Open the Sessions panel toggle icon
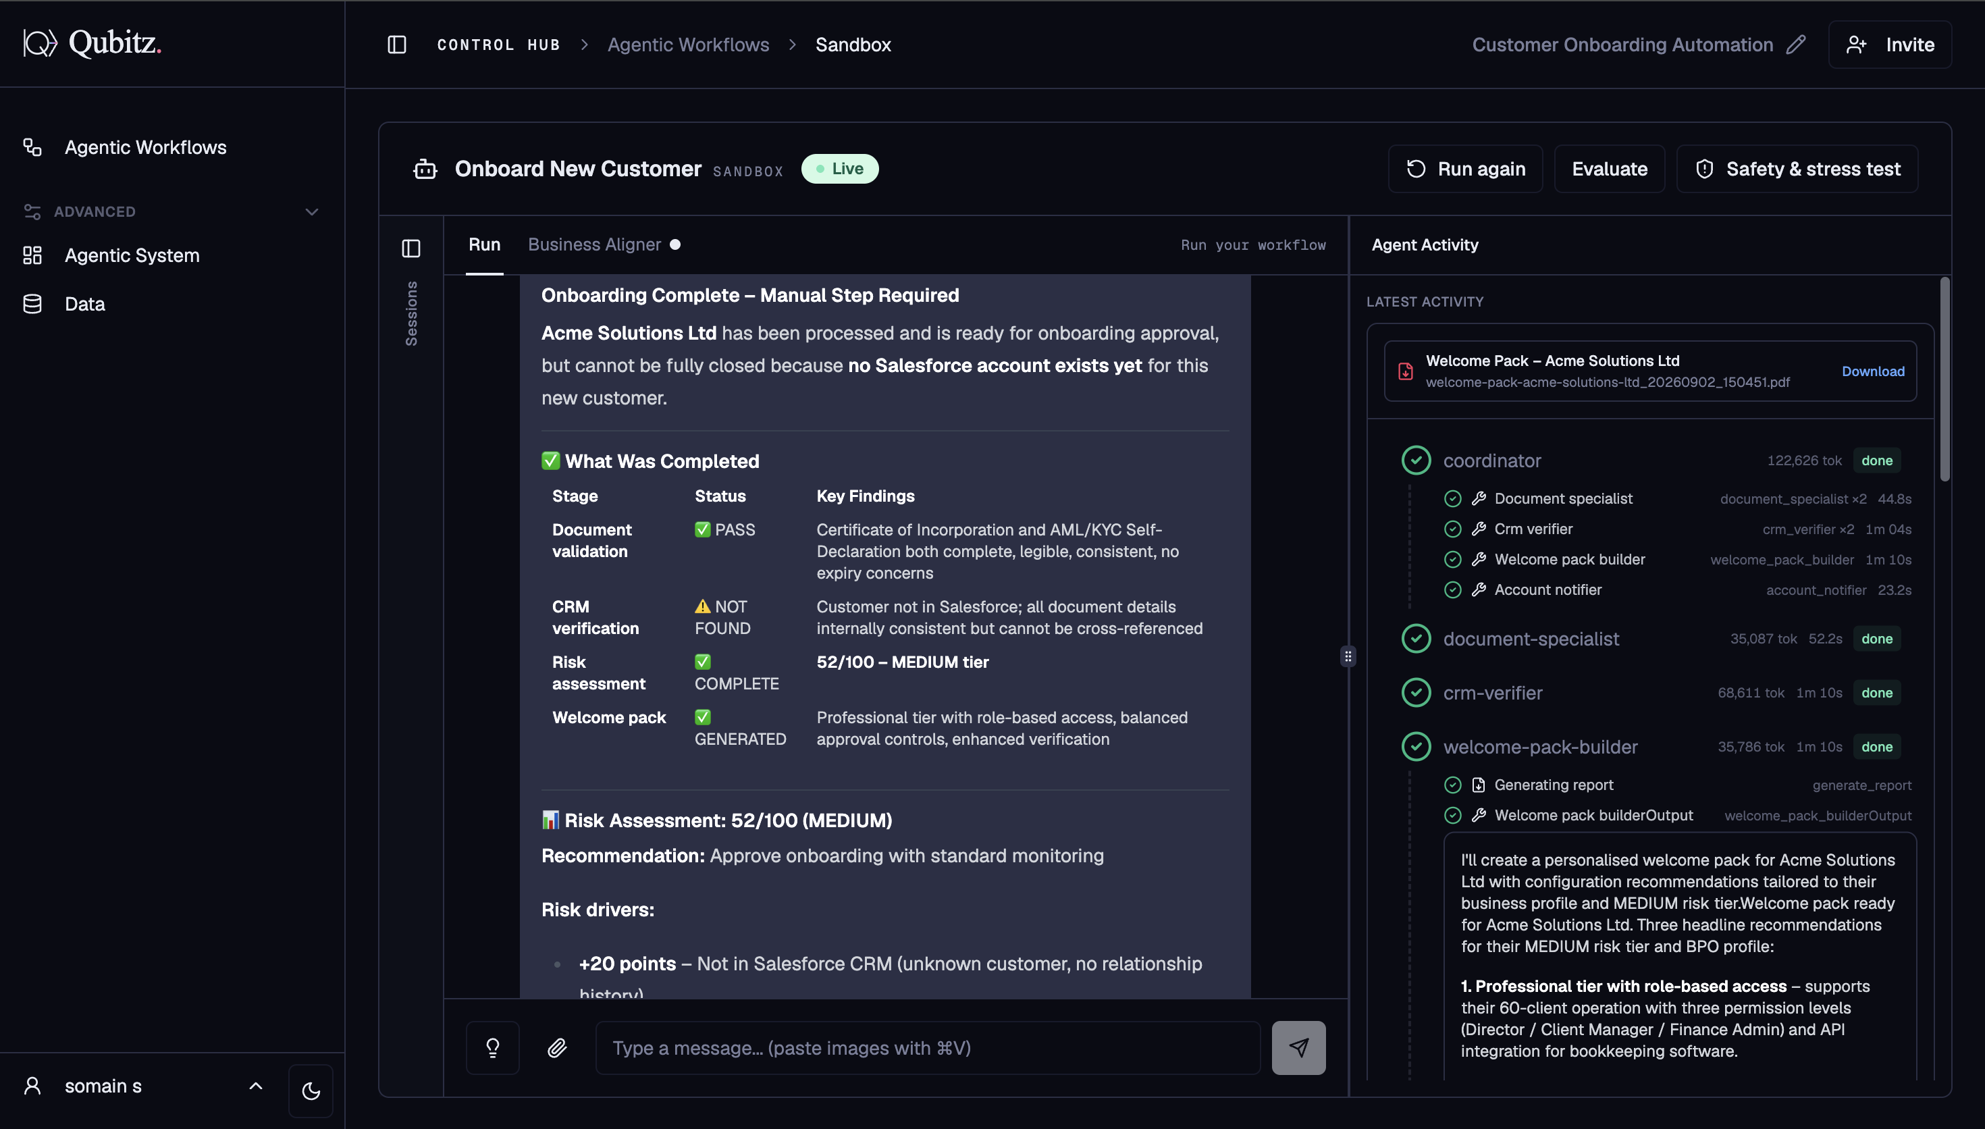The width and height of the screenshot is (1985, 1129). [411, 248]
